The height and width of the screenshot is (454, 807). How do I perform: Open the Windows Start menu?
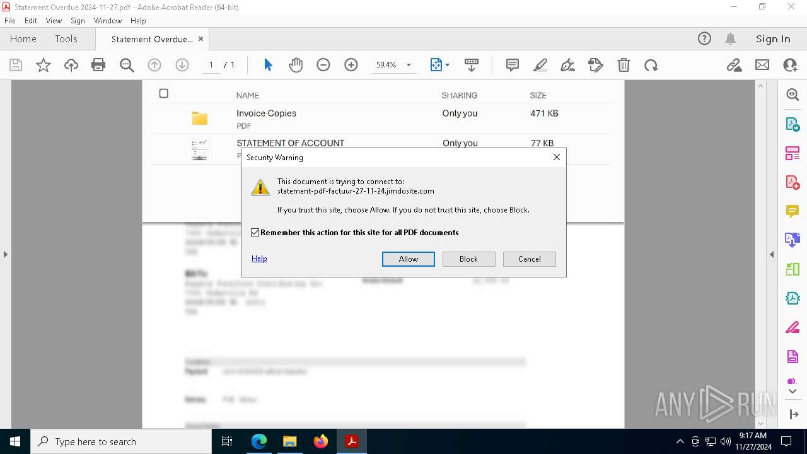[x=15, y=441]
